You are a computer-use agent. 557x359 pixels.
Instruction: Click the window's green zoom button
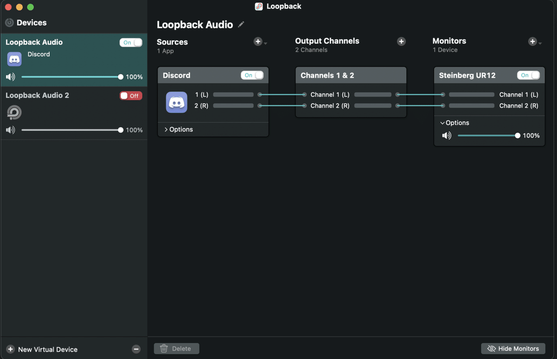click(31, 7)
